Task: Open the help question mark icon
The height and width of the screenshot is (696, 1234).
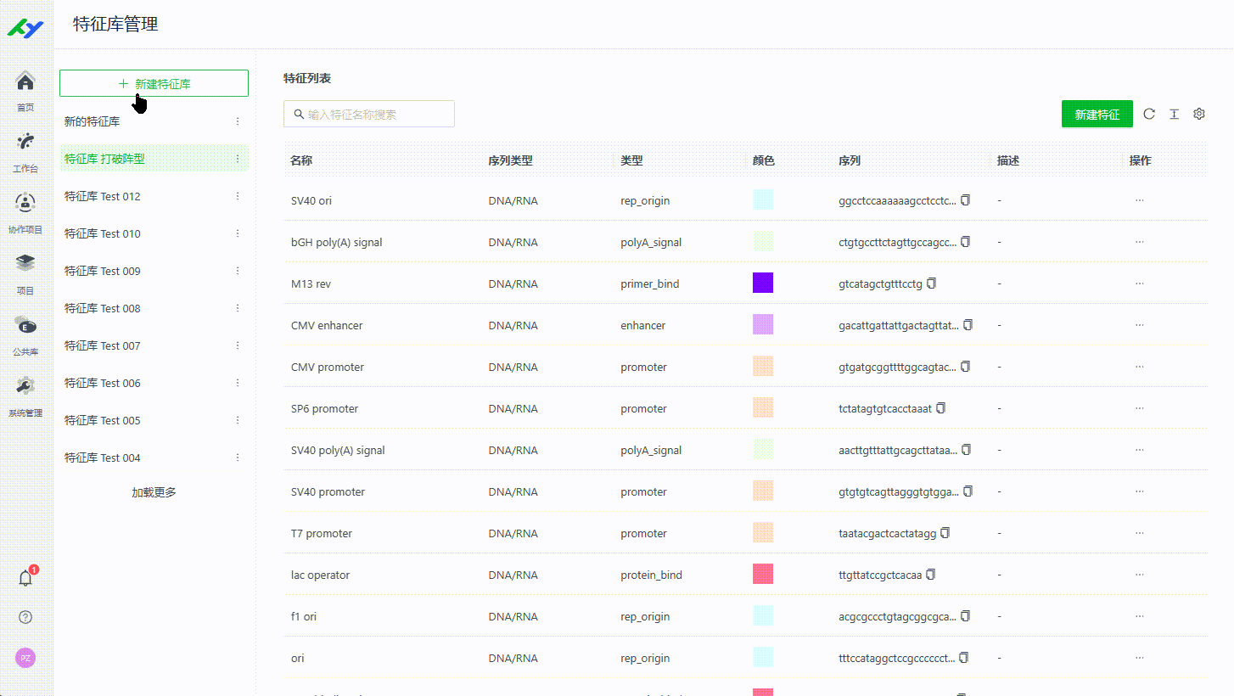Action: (25, 617)
